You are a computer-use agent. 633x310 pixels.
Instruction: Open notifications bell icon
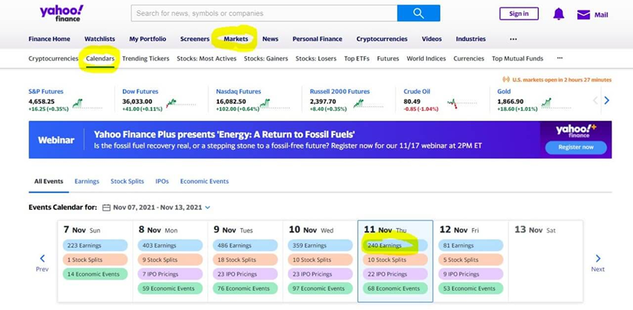(558, 14)
